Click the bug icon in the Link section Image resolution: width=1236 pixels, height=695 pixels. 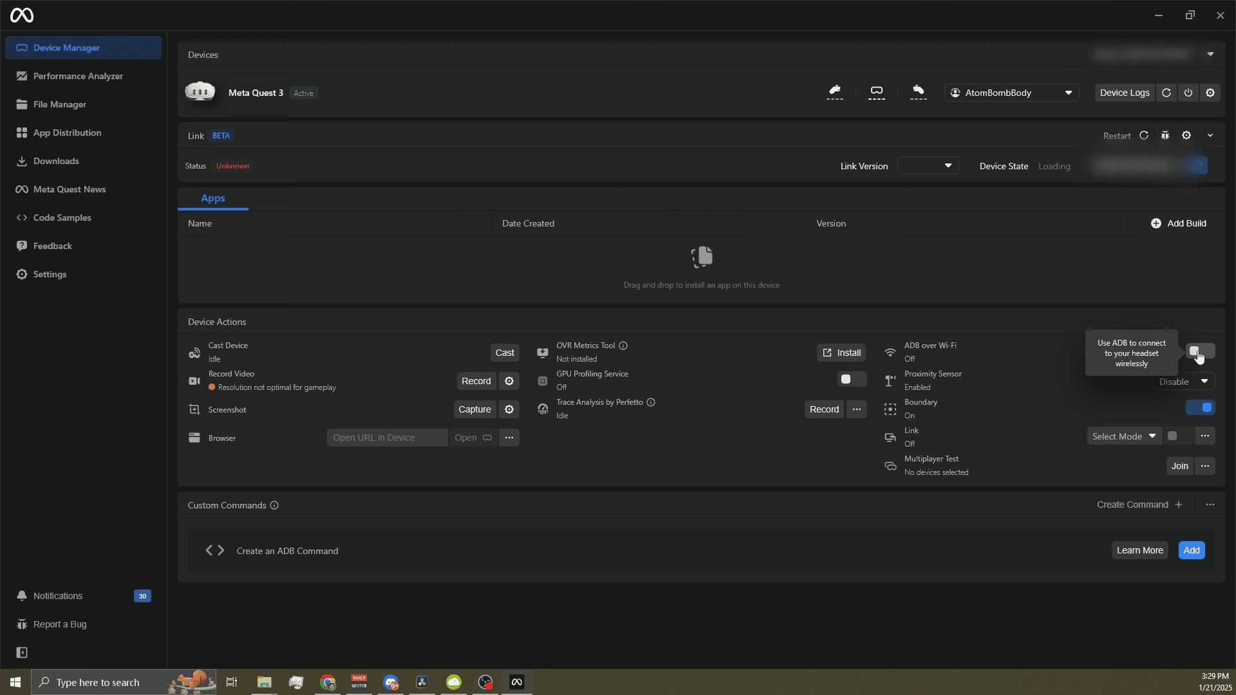click(x=1165, y=135)
